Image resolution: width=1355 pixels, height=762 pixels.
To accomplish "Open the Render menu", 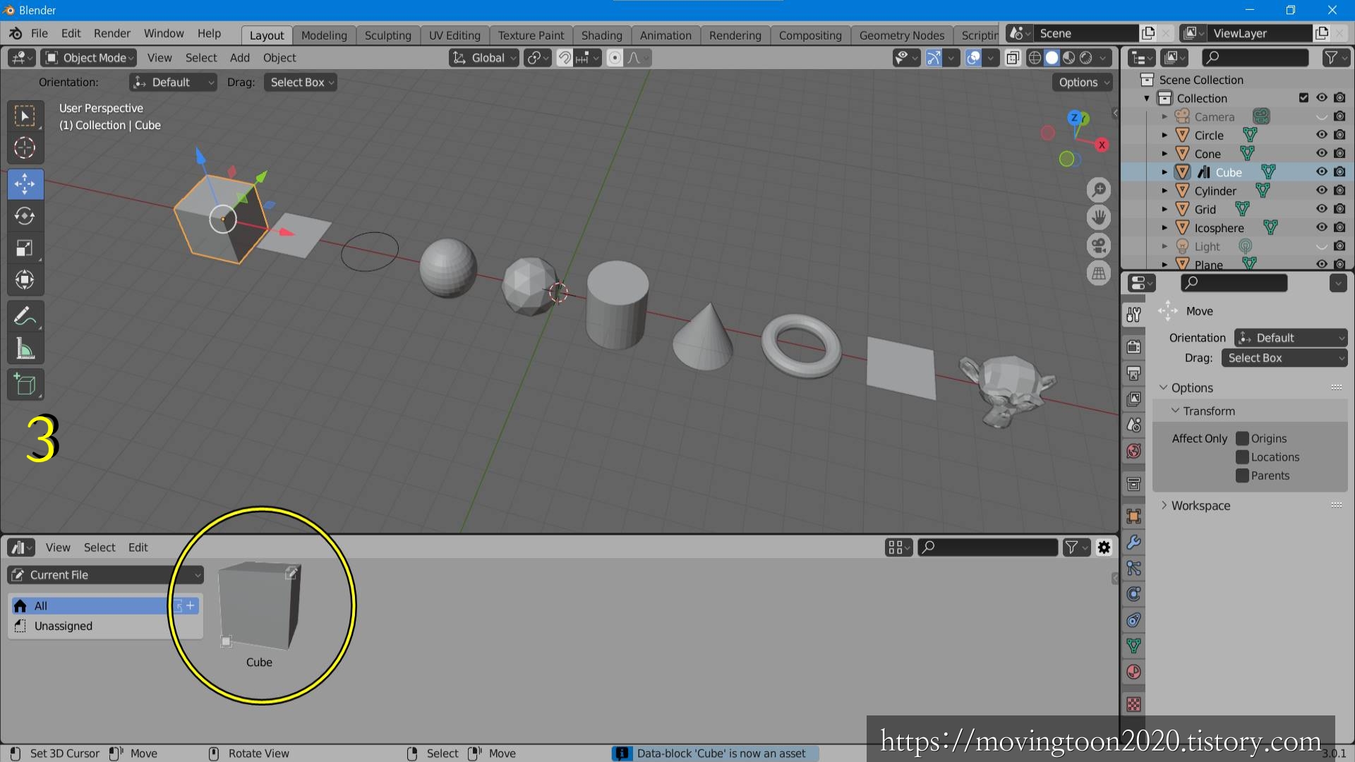I will [112, 33].
